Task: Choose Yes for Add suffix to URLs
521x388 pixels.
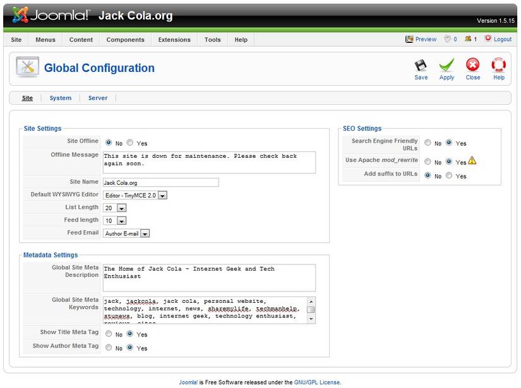Action: 449,175
